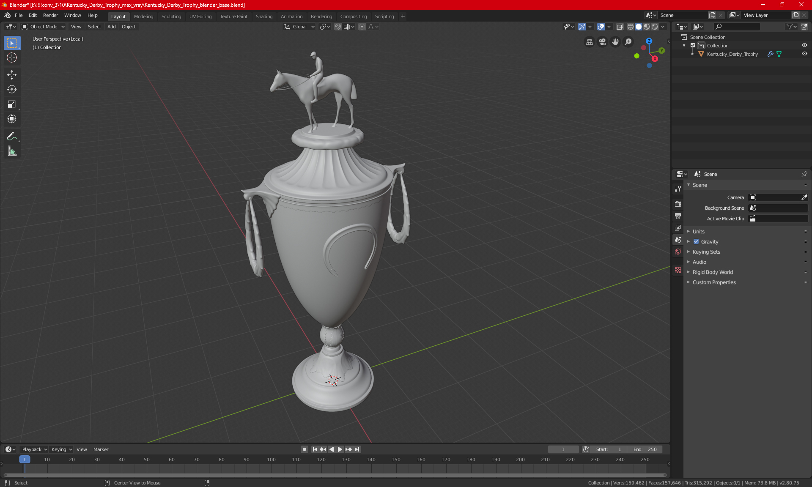
Task: Switch to the Modeling workspace tab
Action: [143, 16]
